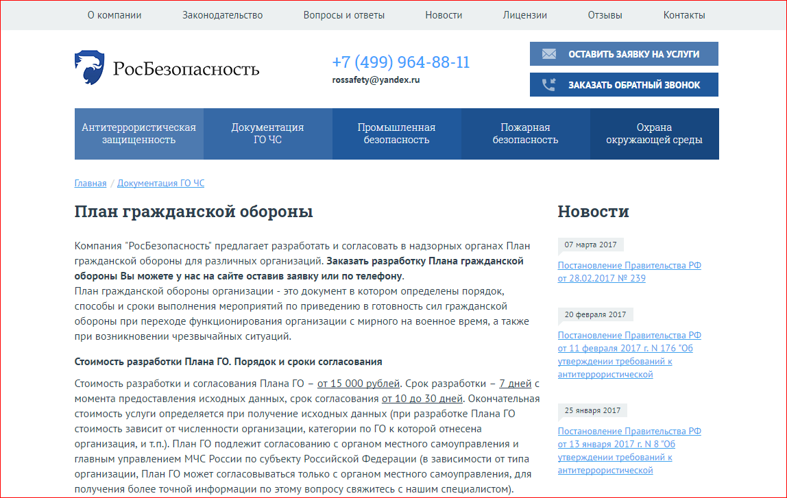The image size is (787, 498).
Task: Visit the Отзывы page
Action: [605, 15]
